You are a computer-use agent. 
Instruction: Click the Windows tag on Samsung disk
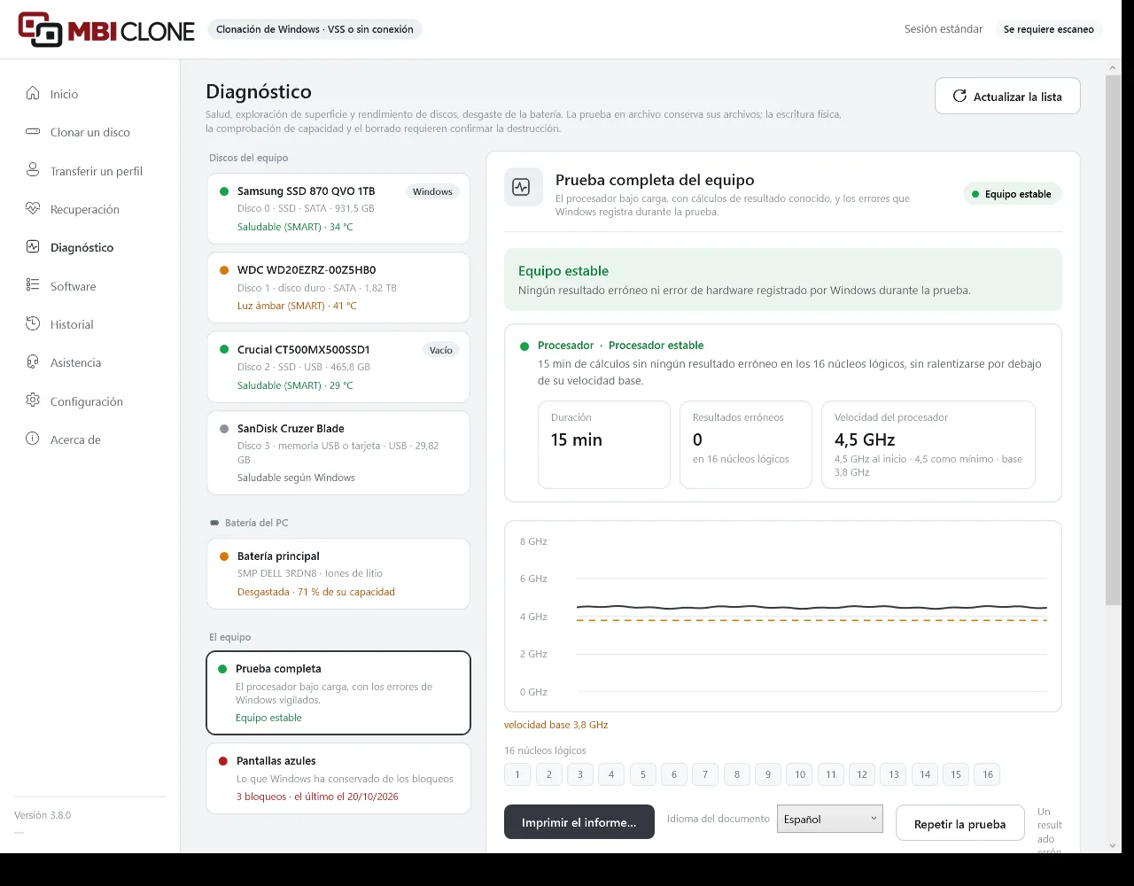[x=432, y=191]
